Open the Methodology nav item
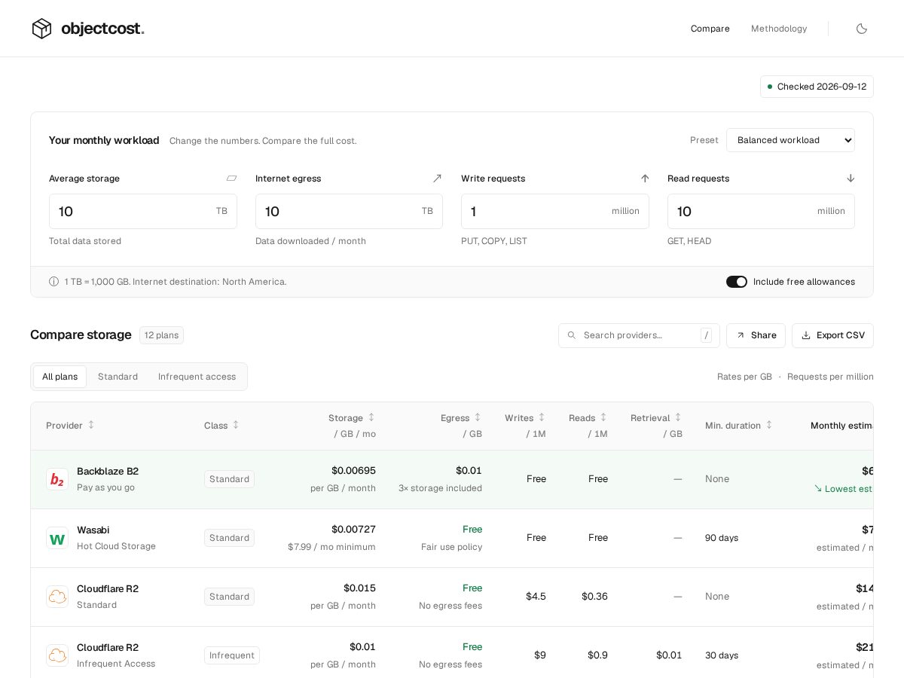Viewport: 904px width, 678px height. 779,29
